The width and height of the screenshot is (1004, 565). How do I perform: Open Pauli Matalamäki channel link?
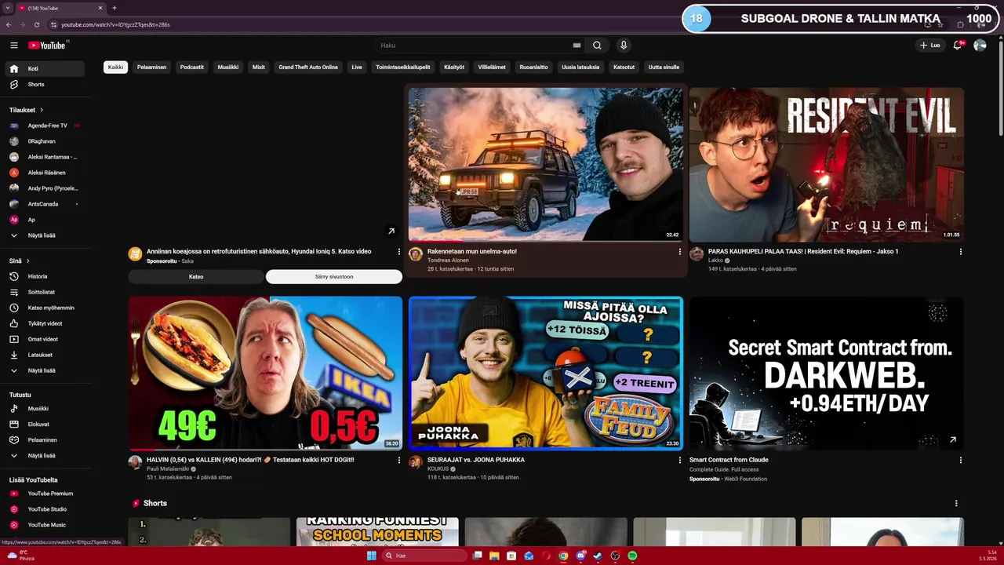click(168, 469)
